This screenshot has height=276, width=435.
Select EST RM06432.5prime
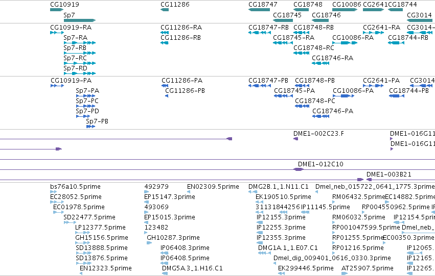pyautogui.click(x=359, y=197)
